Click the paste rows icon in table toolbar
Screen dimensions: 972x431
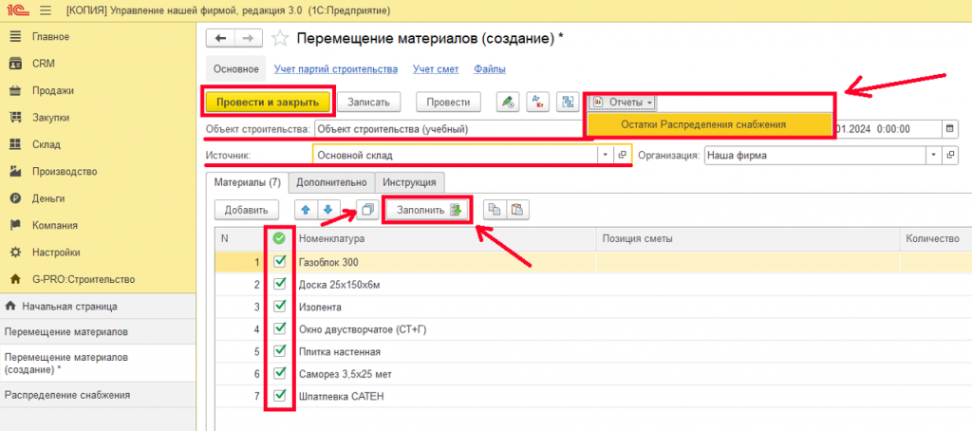click(x=517, y=210)
